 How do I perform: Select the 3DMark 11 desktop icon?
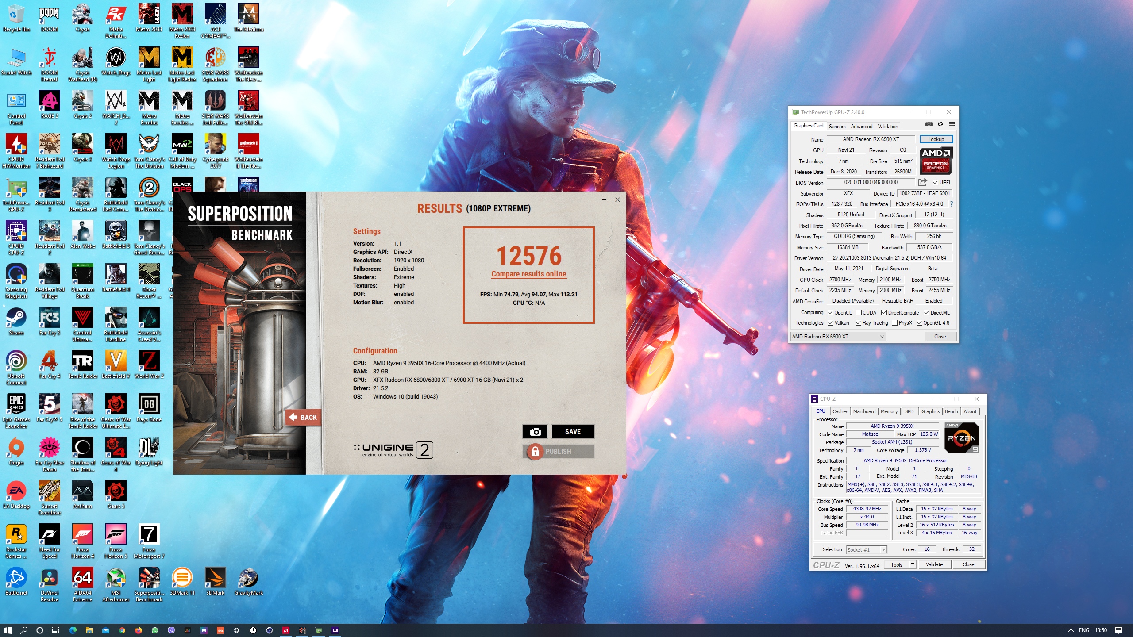click(x=182, y=581)
